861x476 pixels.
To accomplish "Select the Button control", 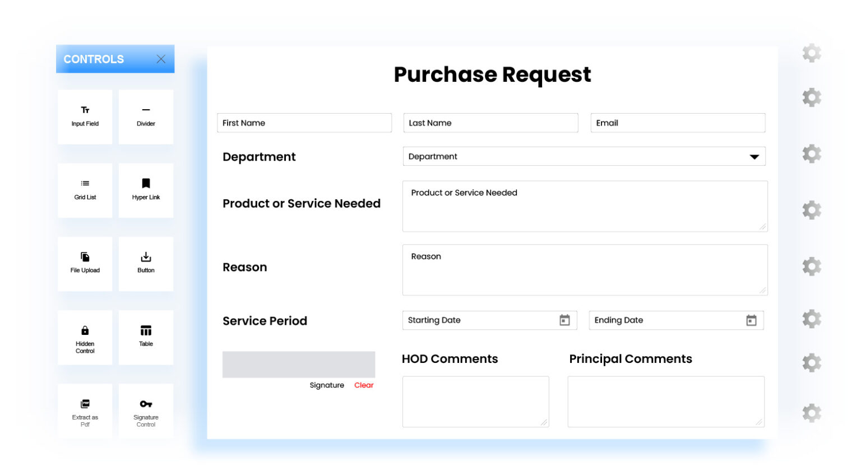I will tap(146, 263).
